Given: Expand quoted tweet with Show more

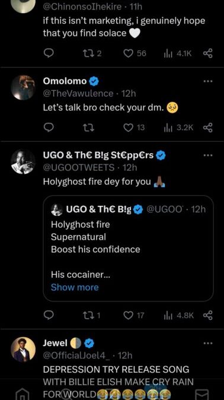Looking at the screenshot, I should [x=75, y=287].
